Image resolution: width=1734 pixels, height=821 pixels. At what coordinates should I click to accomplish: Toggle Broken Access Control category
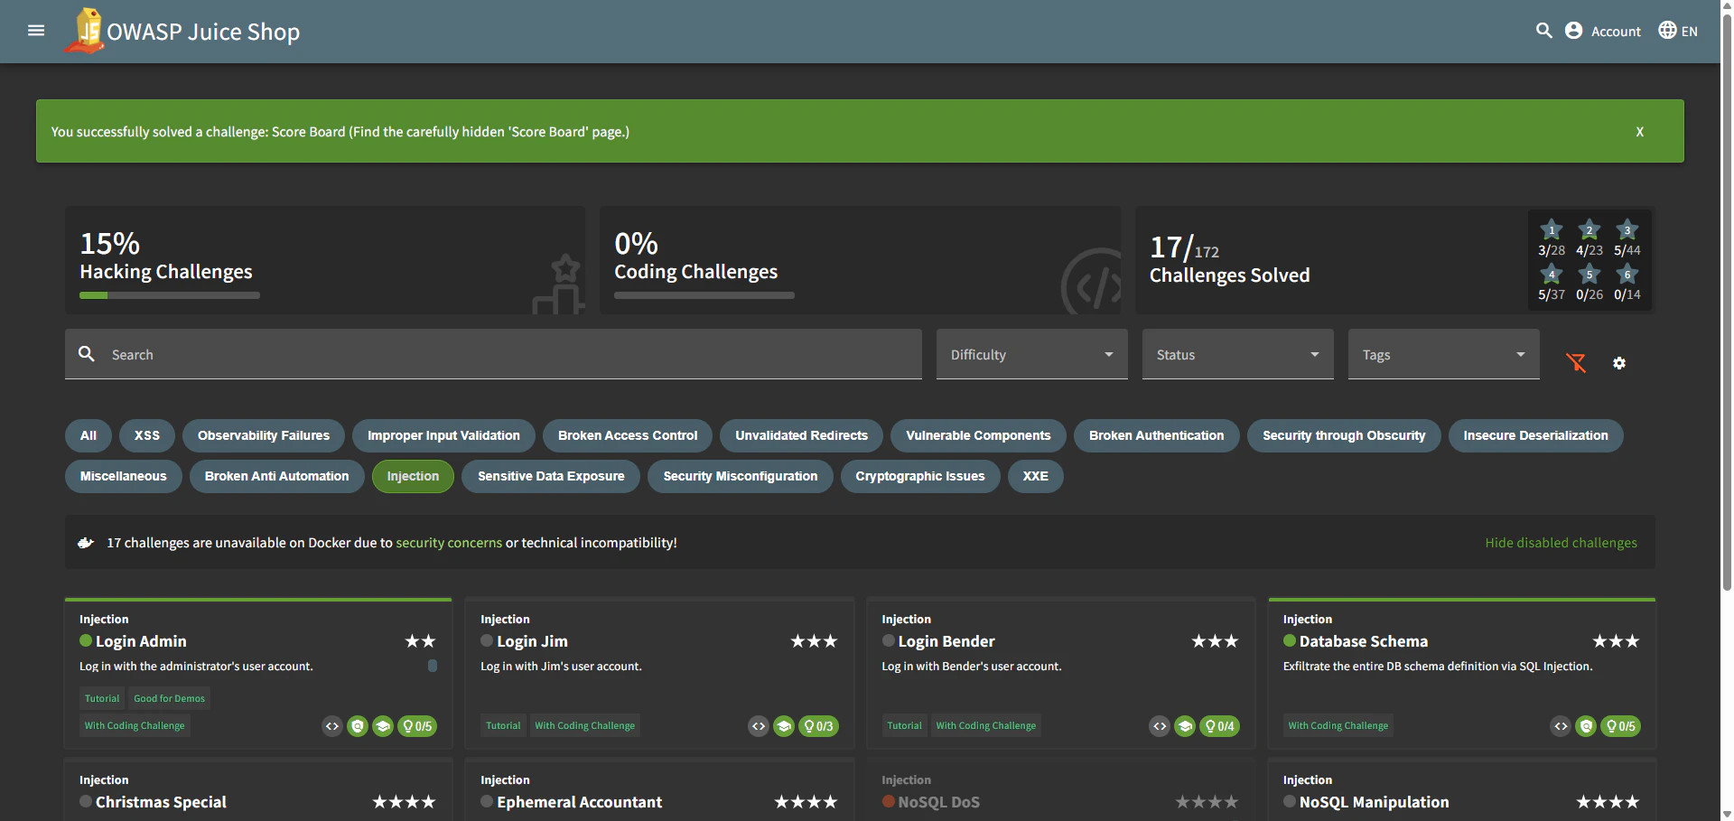pos(628,435)
